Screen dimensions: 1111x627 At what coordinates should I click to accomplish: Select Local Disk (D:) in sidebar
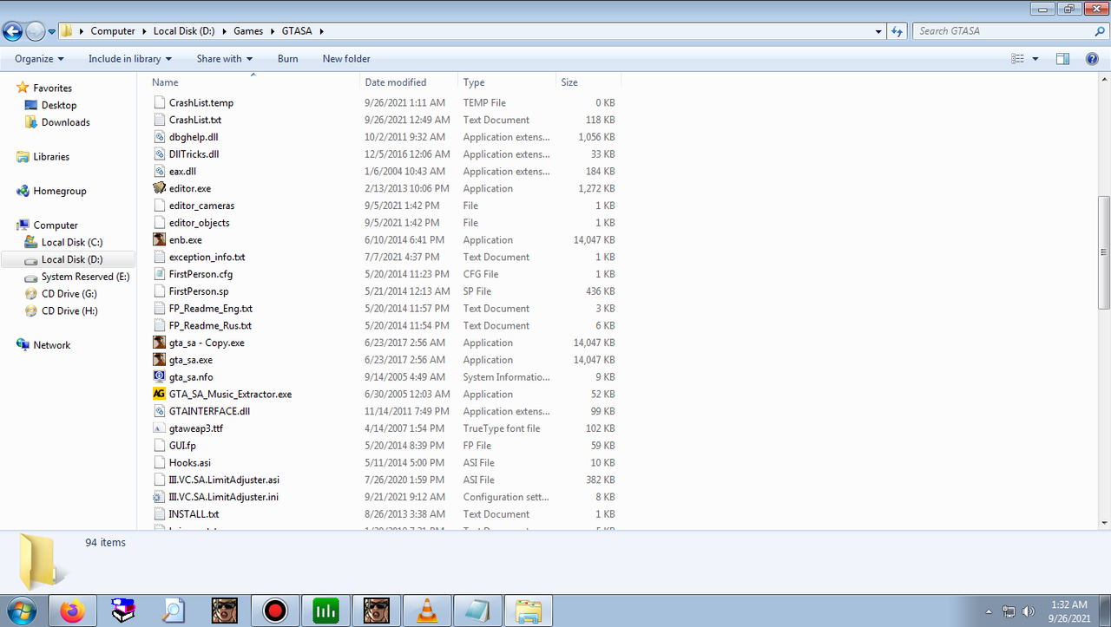point(72,259)
